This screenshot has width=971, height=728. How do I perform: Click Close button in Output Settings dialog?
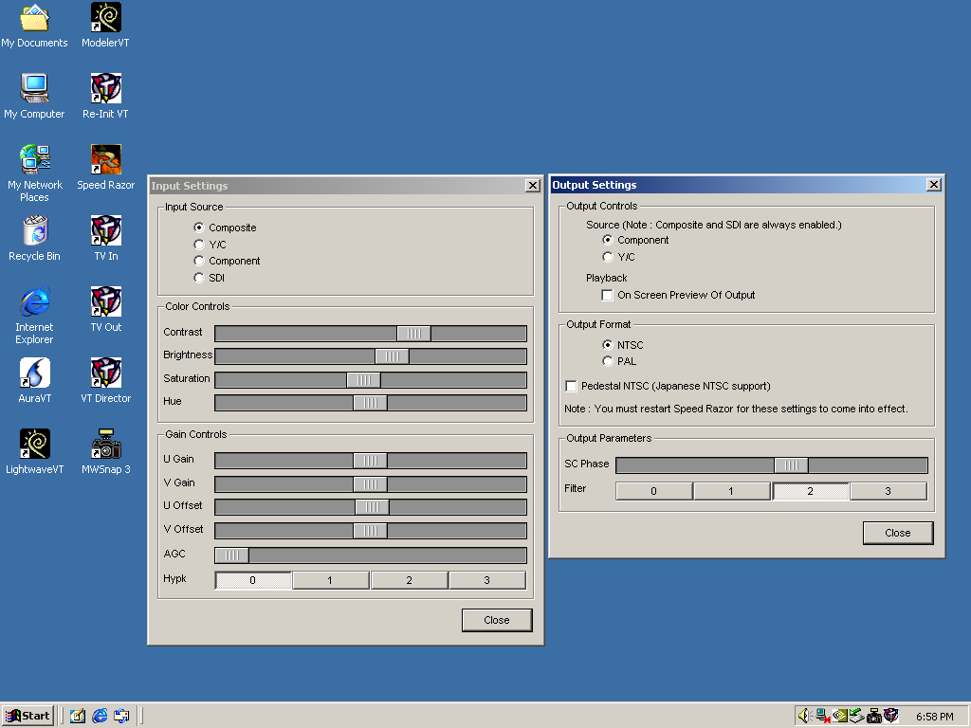898,533
